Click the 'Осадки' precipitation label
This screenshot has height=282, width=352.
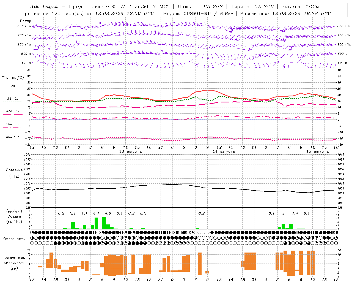[x=14, y=216]
